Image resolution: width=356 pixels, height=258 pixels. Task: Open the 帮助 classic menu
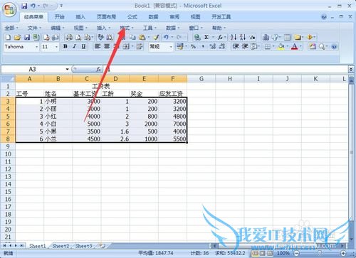click(219, 28)
